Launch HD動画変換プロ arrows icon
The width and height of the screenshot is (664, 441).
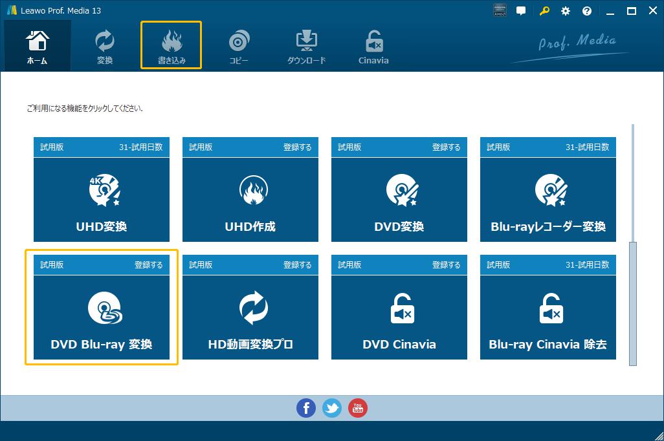click(253, 308)
